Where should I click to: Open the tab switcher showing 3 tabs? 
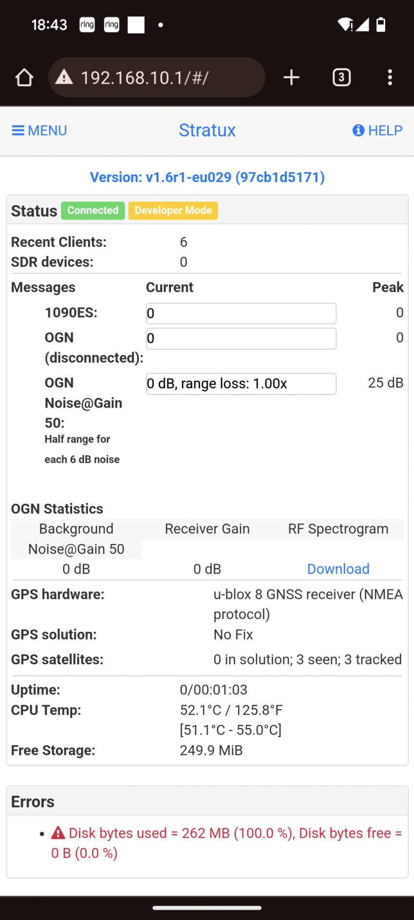(341, 77)
